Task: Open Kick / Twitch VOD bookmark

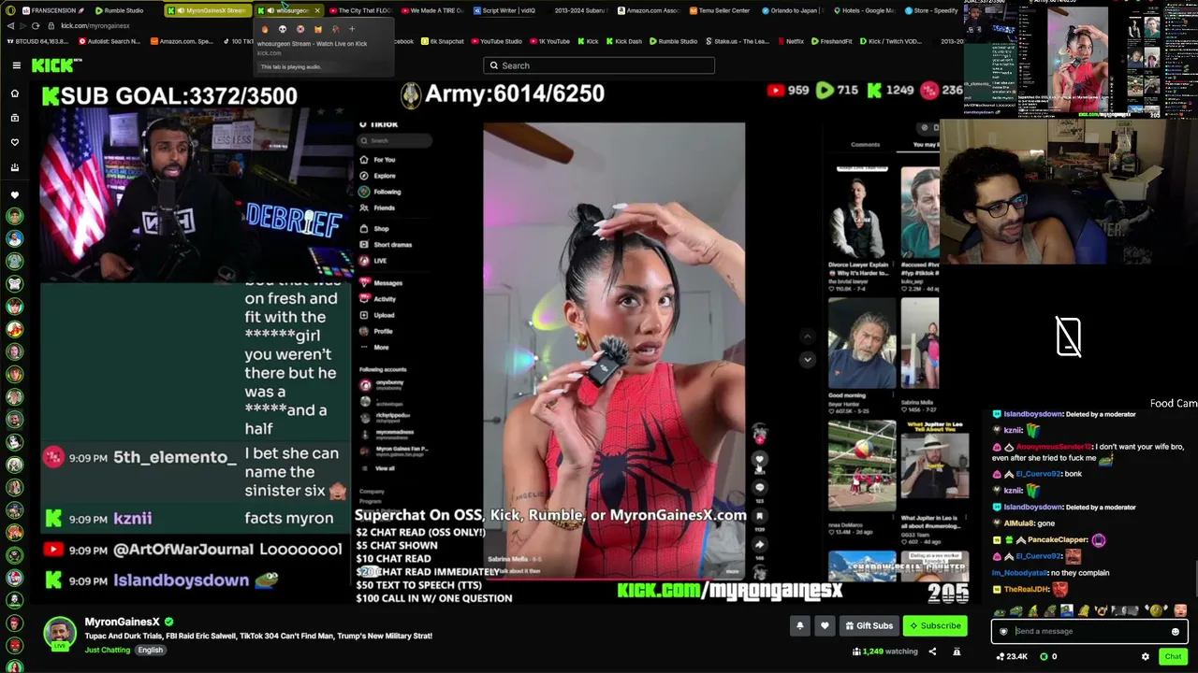Action: pyautogui.click(x=893, y=41)
